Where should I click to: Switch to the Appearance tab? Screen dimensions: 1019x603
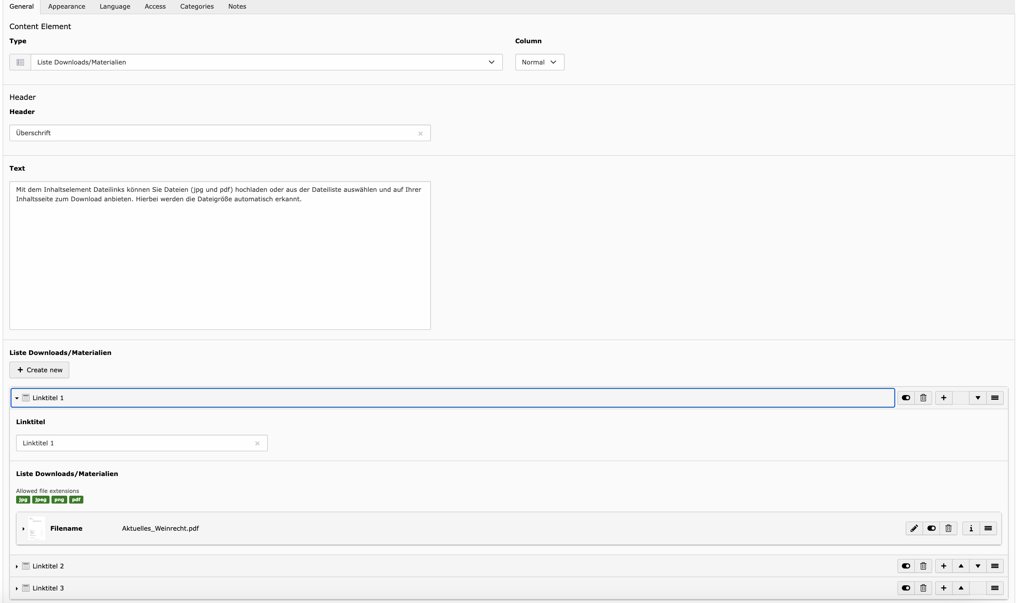click(x=66, y=7)
